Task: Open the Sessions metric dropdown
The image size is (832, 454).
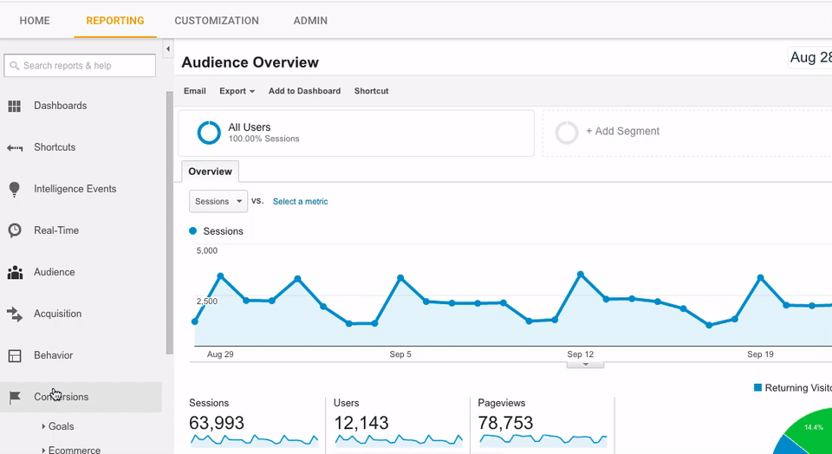Action: pos(218,201)
